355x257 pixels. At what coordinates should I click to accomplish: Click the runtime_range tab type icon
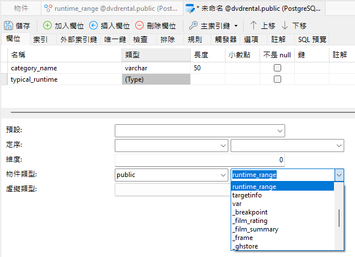48,8
